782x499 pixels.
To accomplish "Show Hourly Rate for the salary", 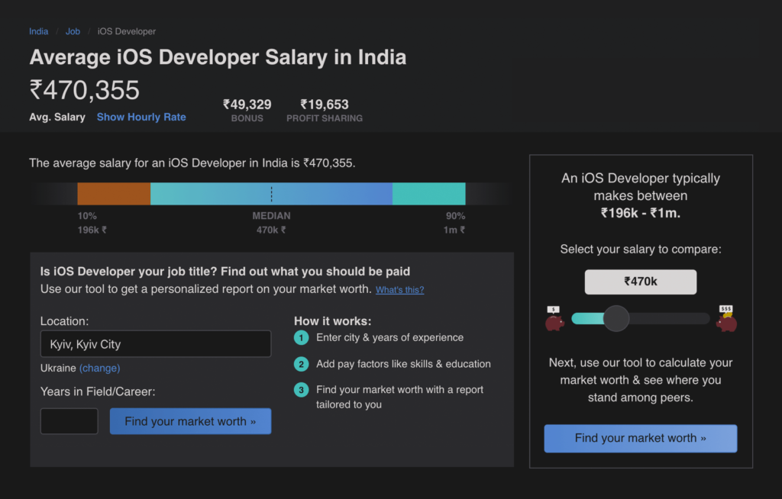I will pos(141,118).
